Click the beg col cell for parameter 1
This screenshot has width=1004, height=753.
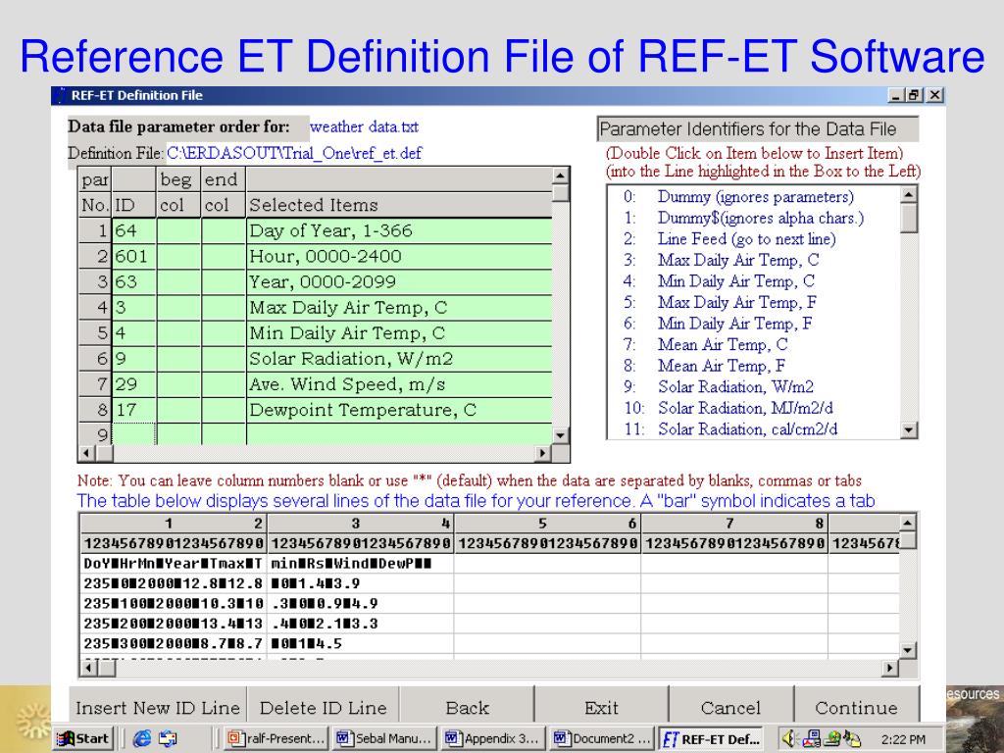tap(178, 230)
